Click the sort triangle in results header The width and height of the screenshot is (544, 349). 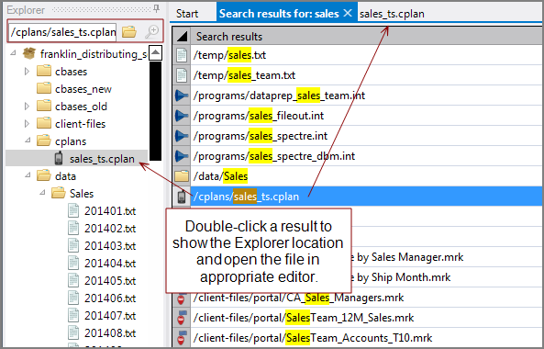point(182,36)
